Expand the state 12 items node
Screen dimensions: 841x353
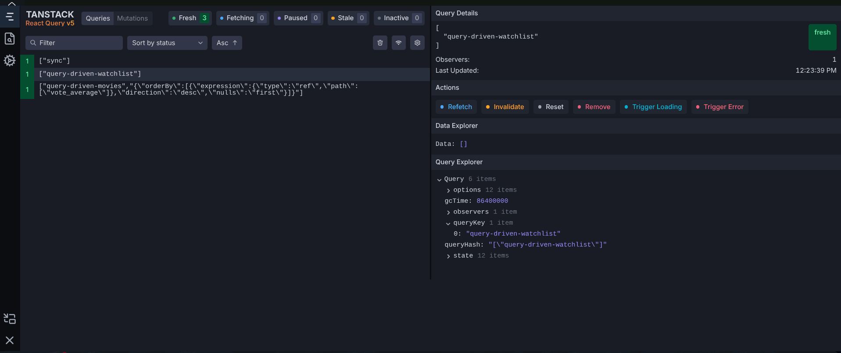477,256
